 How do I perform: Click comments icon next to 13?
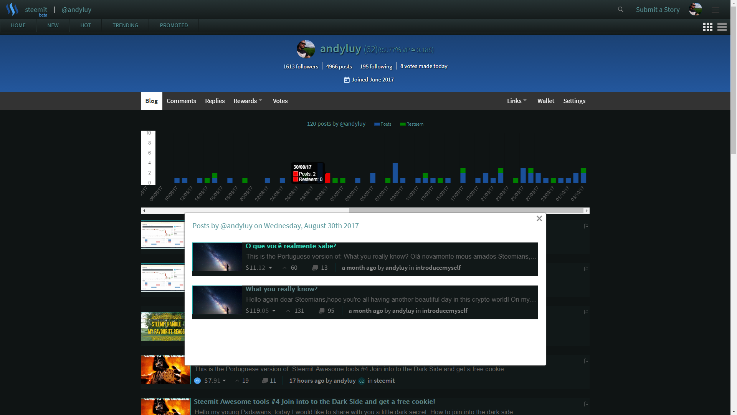click(315, 268)
